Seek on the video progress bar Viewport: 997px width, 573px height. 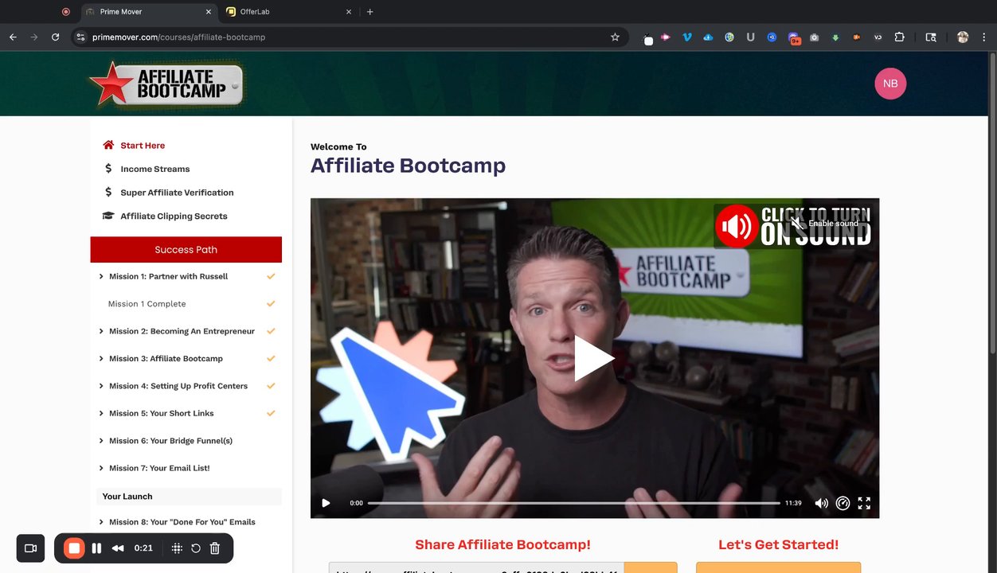[573, 503]
